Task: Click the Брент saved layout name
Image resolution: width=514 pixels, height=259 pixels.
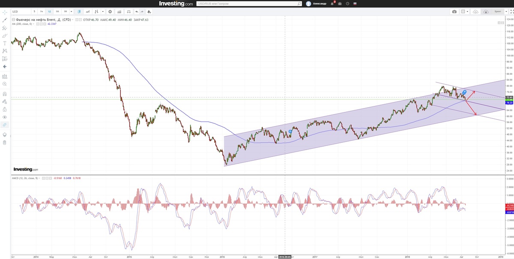Action: (498, 12)
